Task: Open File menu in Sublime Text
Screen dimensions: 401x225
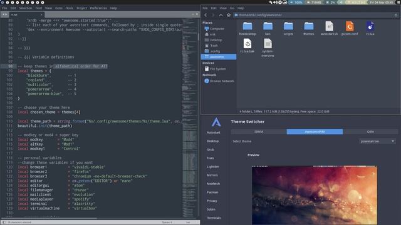Action: tap(4, 8)
